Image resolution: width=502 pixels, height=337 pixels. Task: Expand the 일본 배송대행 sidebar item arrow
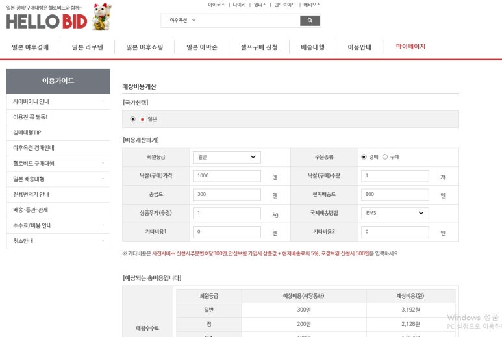103,179
